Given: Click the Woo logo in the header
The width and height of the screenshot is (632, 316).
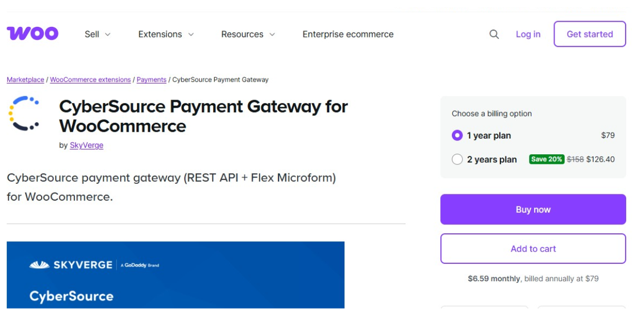Looking at the screenshot, I should 33,33.
